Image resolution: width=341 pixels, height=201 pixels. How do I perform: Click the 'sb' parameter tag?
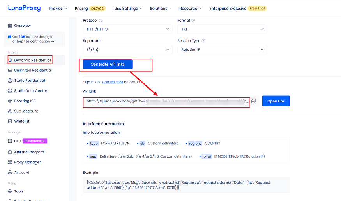(x=142, y=144)
